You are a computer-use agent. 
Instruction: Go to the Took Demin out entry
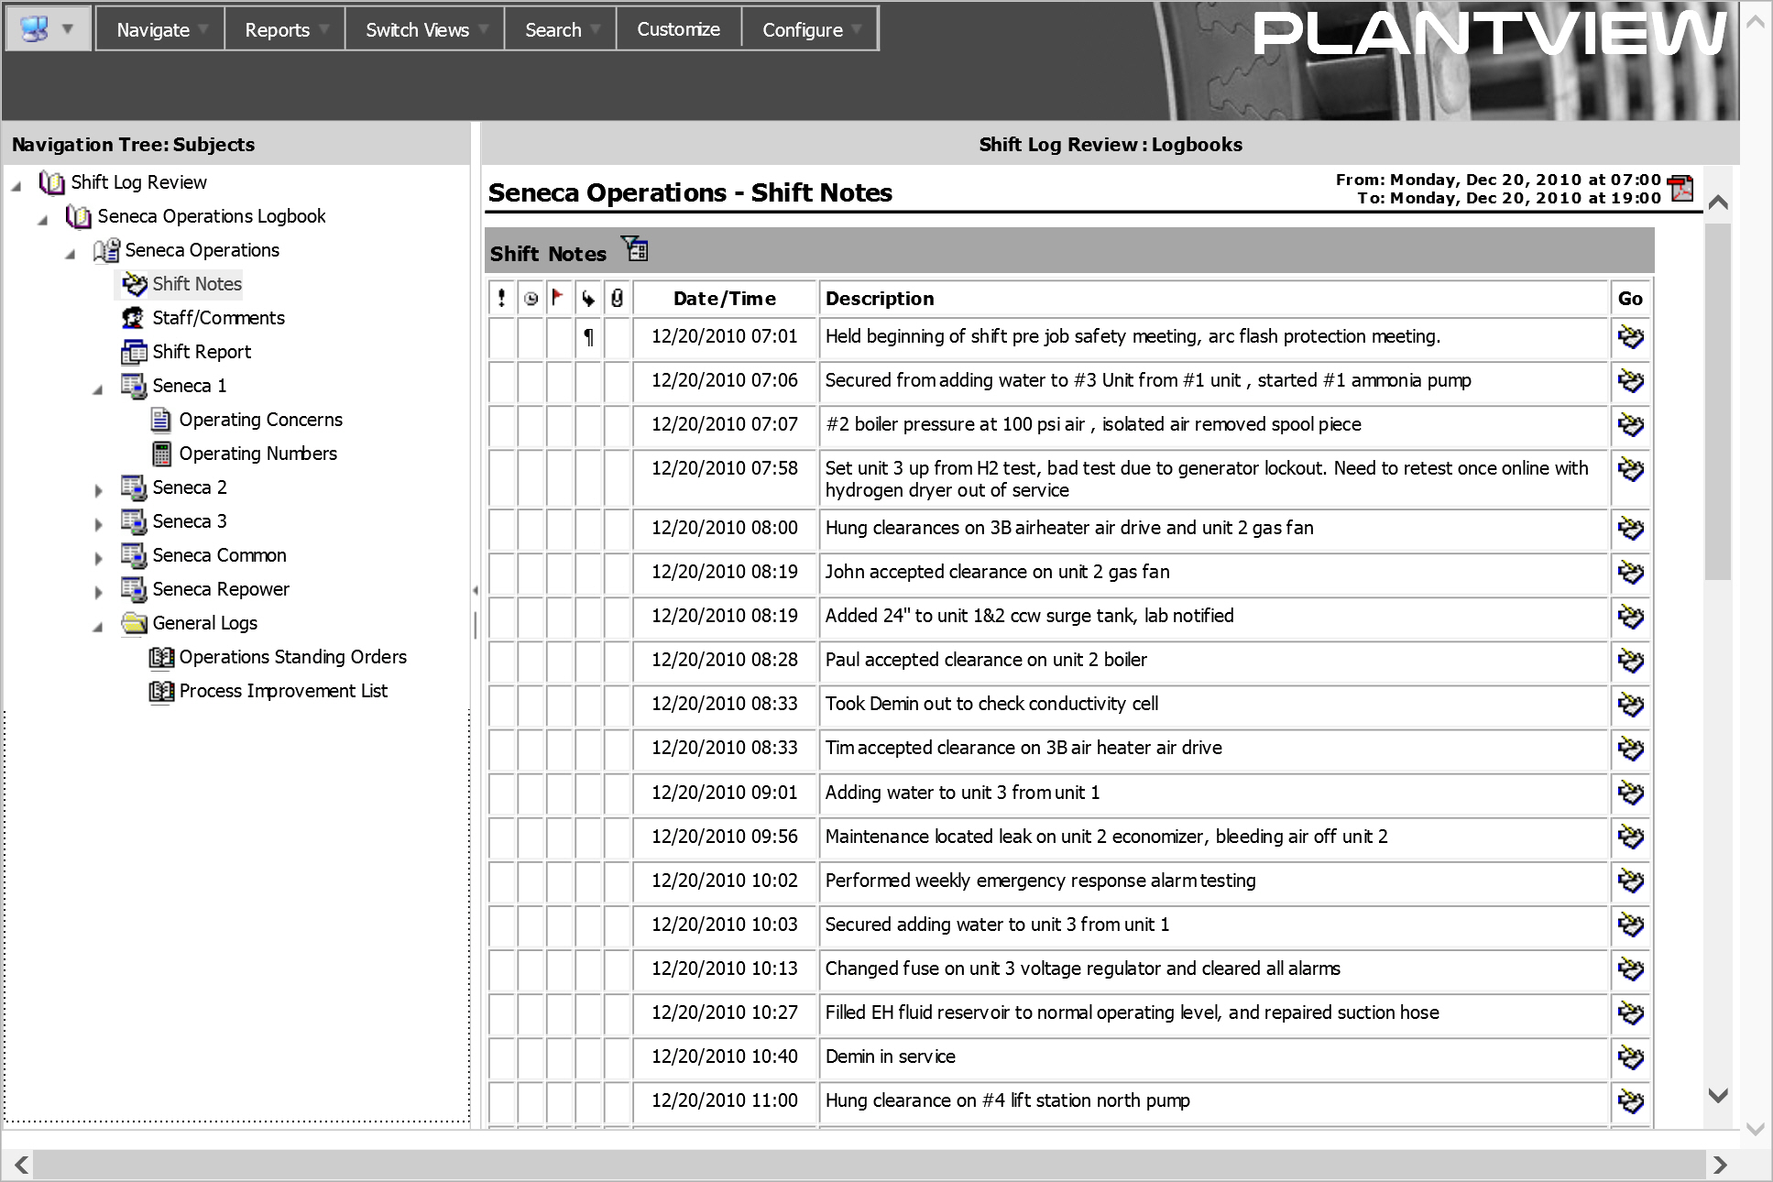click(1631, 704)
